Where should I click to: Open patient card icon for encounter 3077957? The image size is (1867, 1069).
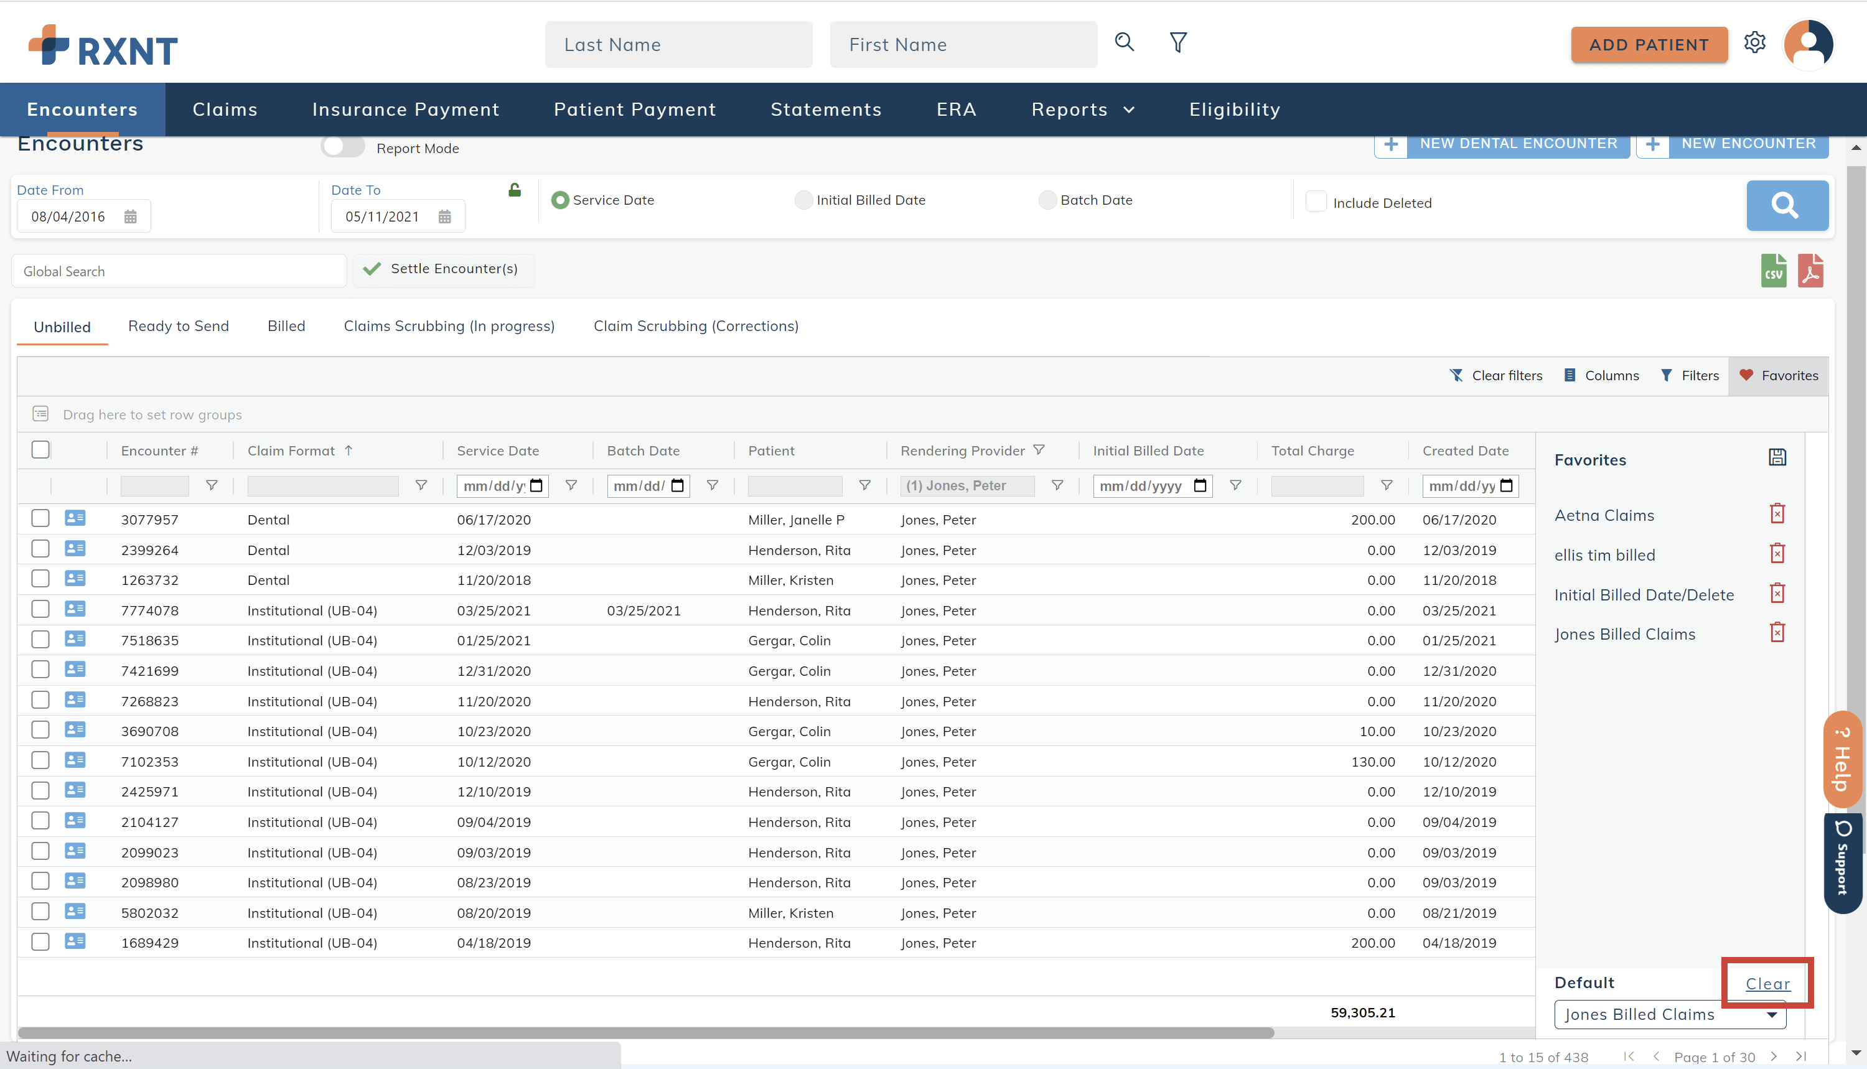(75, 518)
